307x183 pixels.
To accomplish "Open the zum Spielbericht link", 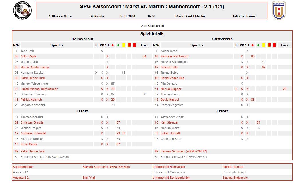I will click(153, 26).
